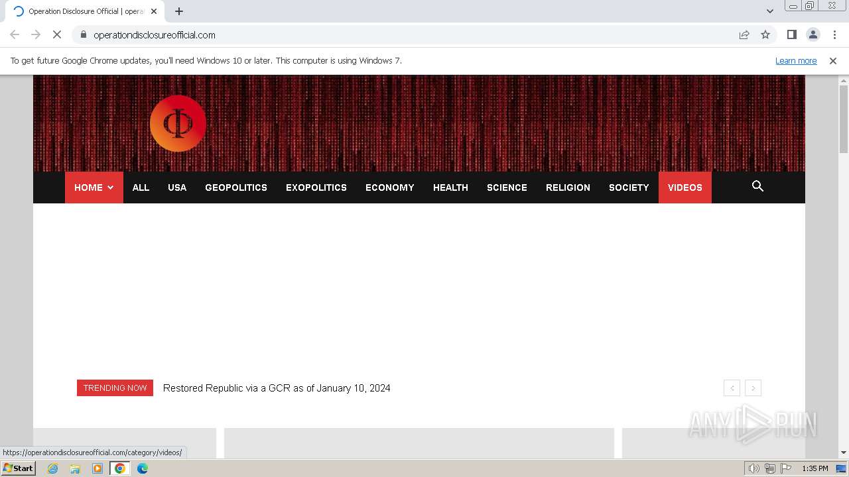
Task: Go forward in browser history
Action: pos(36,34)
